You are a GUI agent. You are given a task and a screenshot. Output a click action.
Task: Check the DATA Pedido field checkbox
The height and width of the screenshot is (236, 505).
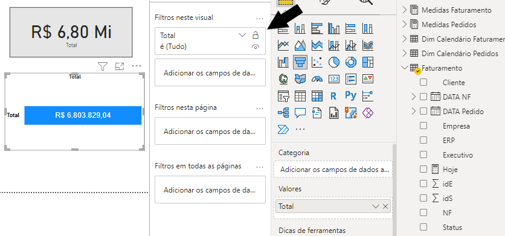click(x=423, y=112)
